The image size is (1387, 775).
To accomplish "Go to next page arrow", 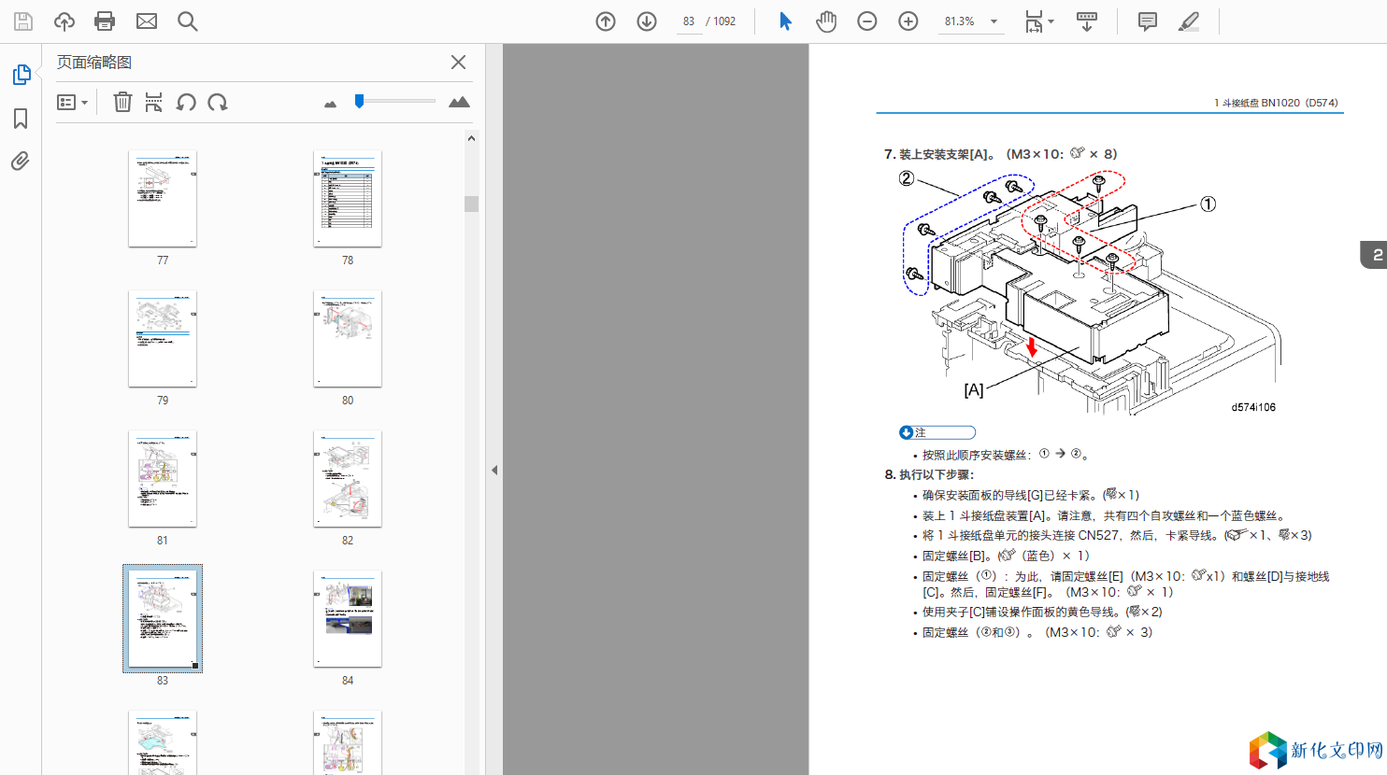I will (x=647, y=21).
